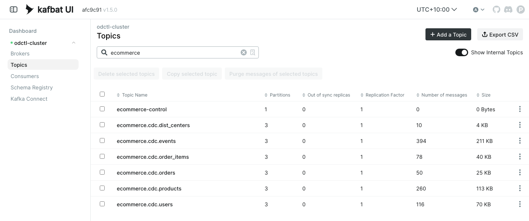This screenshot has width=529, height=221.
Task: Click the 260 messages cell
Action: pyautogui.click(x=421, y=189)
